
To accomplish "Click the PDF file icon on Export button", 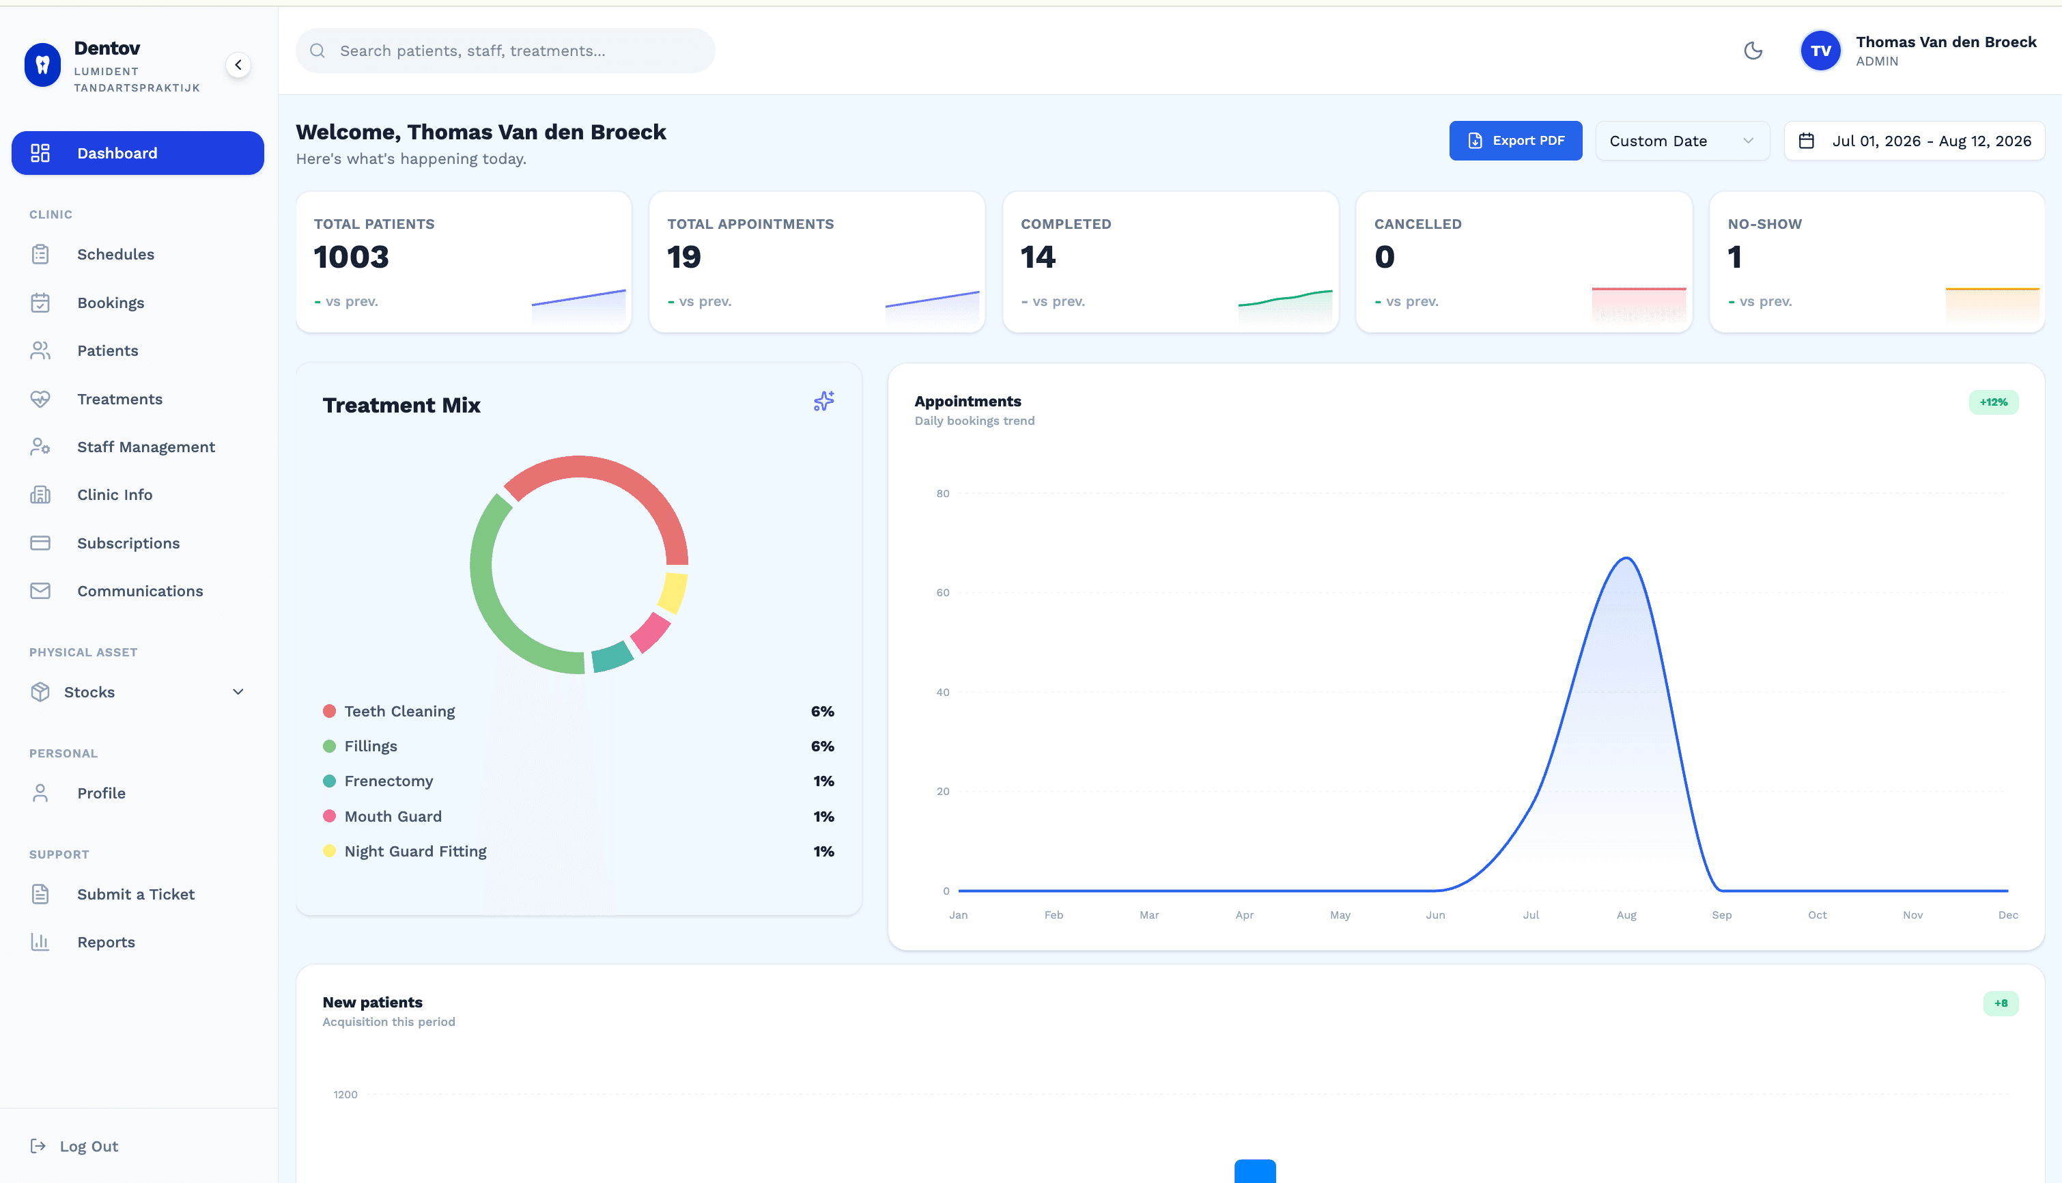I will (x=1475, y=141).
